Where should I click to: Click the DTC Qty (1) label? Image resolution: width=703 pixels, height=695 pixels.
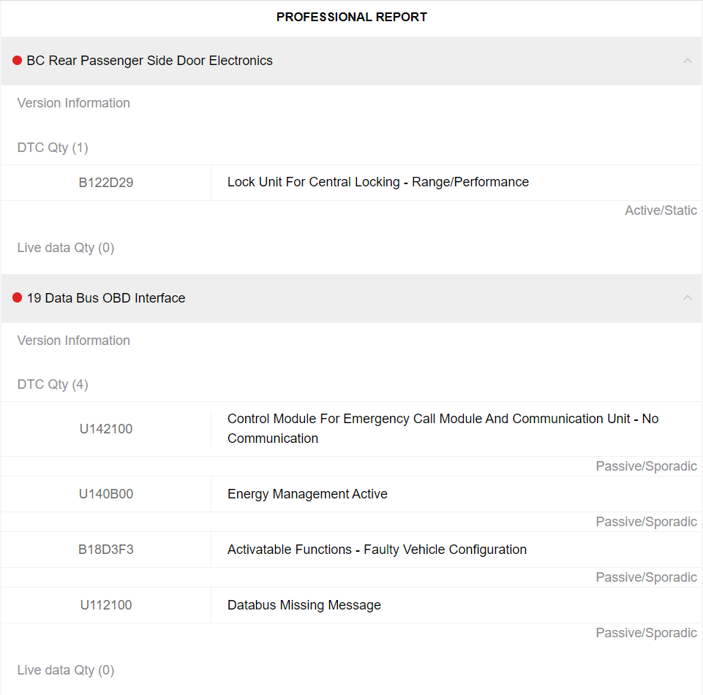(x=53, y=148)
